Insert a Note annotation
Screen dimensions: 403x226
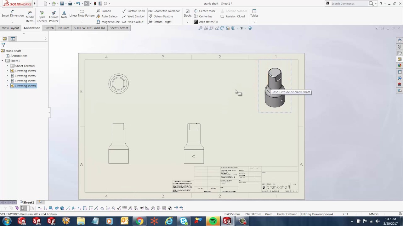tap(64, 14)
